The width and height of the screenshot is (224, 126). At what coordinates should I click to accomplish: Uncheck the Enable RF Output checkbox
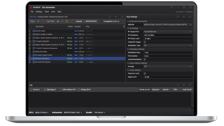coord(145,42)
